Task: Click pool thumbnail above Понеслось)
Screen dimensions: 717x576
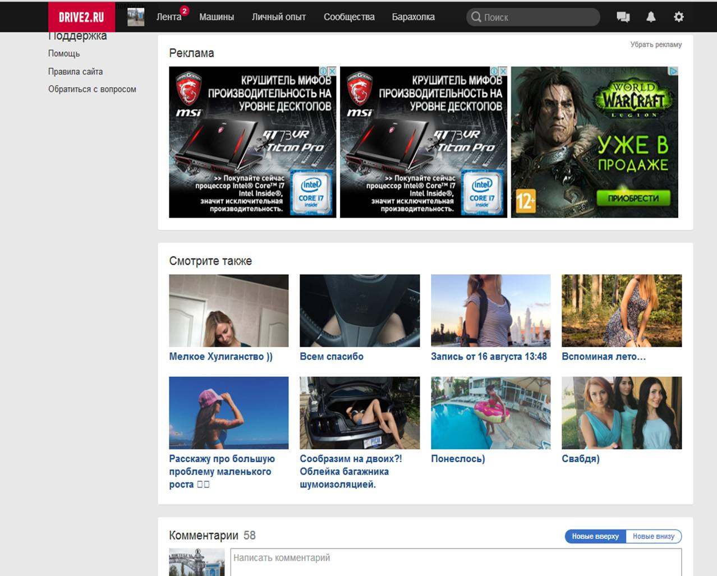Action: (491, 413)
